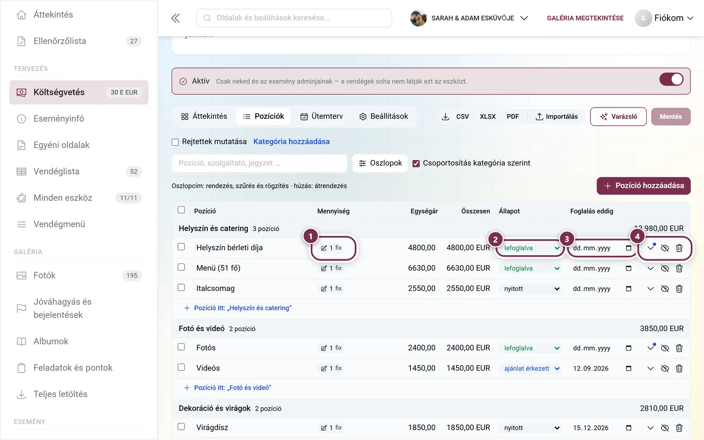This screenshot has height=440, width=704.
Task: Delete the Videós position
Action: [679, 369]
